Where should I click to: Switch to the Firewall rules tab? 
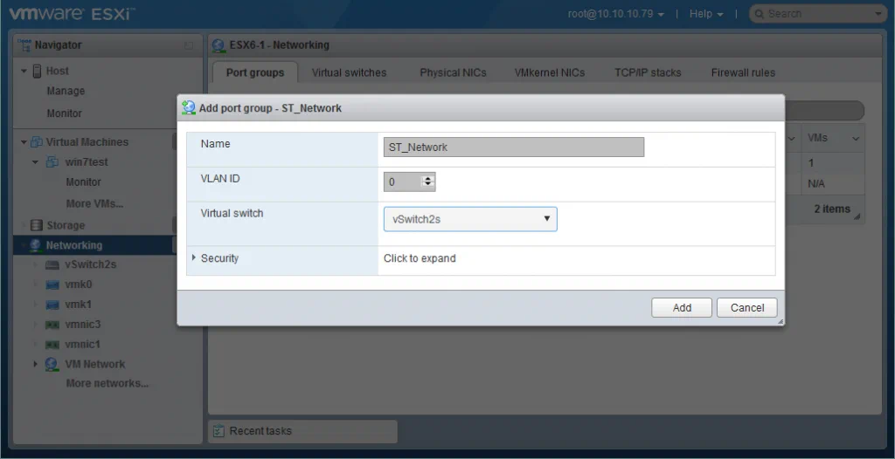pos(743,72)
